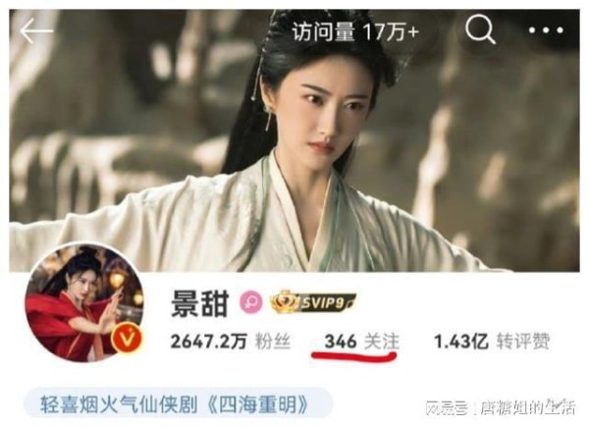Viewport: 589px width, 427px height.
Task: Tap the 转评赞 label text
Action: pyautogui.click(x=523, y=342)
